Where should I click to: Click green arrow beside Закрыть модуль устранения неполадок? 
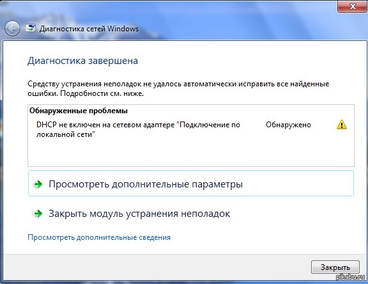tap(38, 214)
